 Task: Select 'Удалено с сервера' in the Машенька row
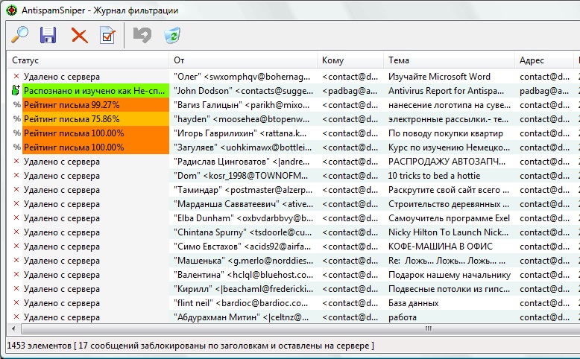(x=62, y=261)
